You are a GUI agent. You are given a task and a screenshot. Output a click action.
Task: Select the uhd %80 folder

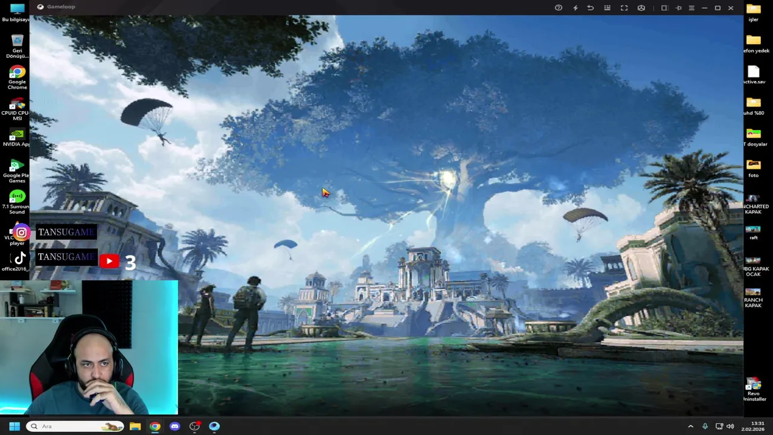point(754,106)
